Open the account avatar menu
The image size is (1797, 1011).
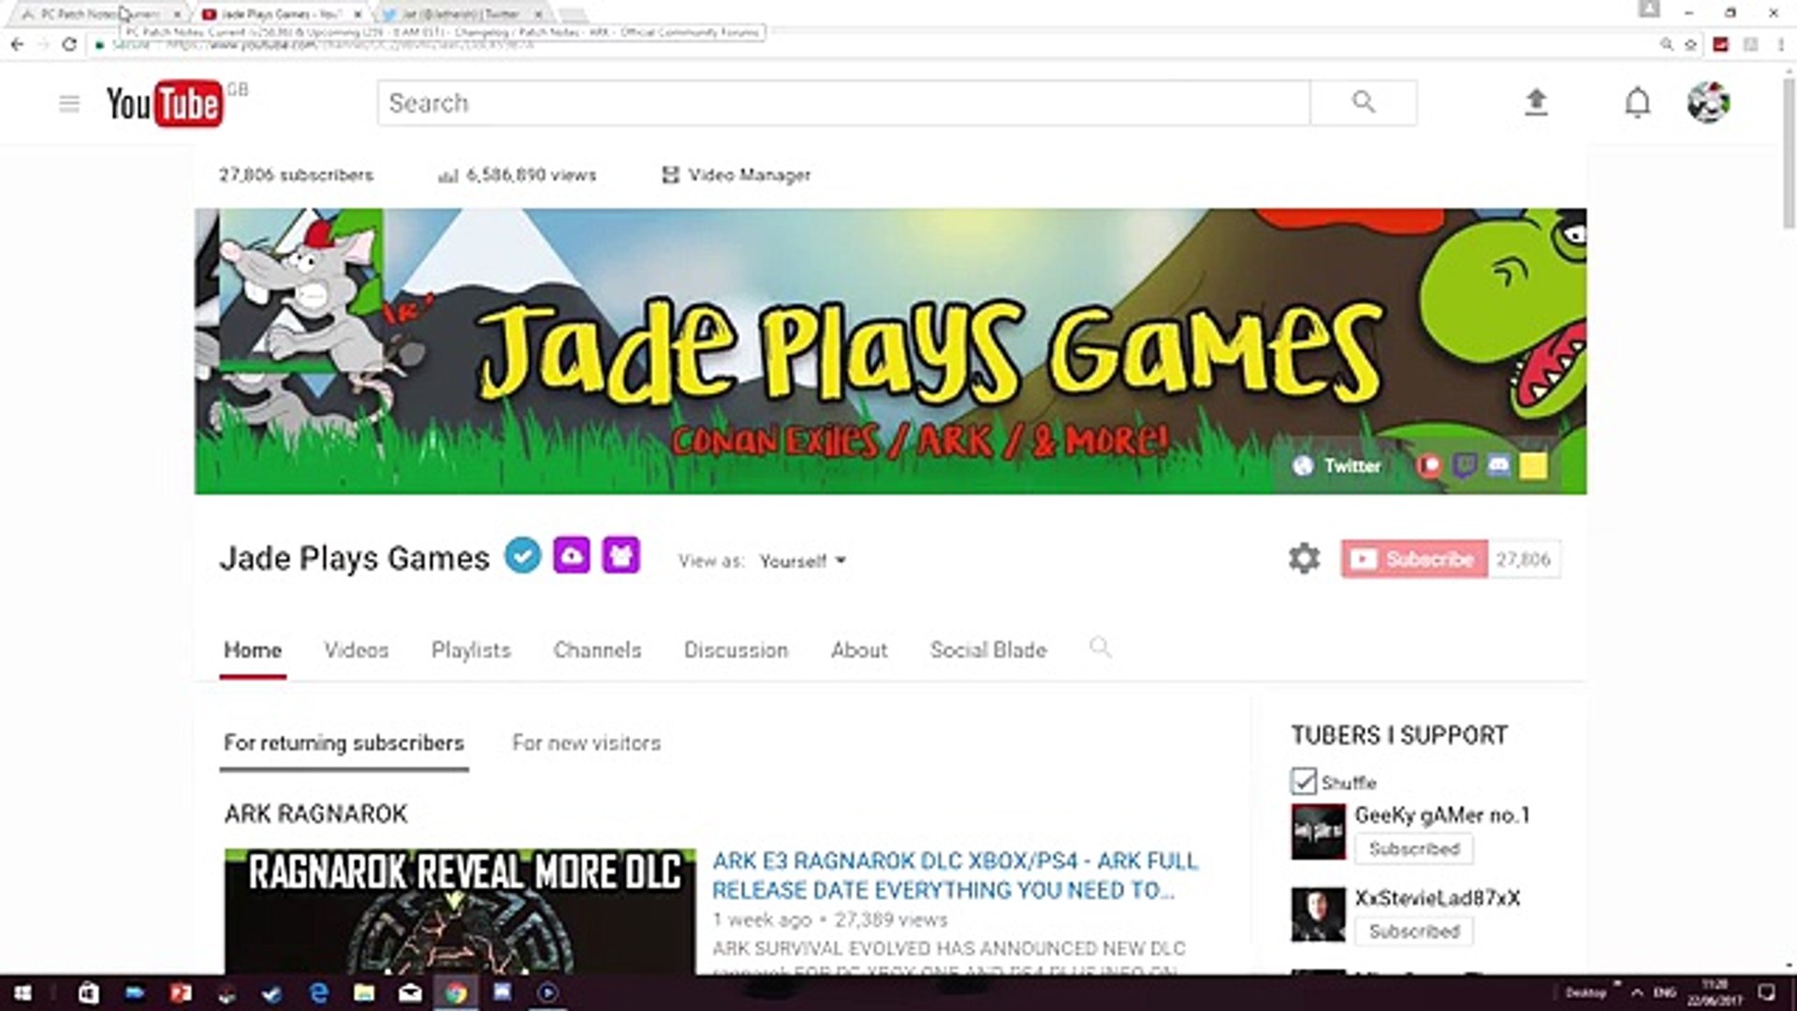(1708, 102)
